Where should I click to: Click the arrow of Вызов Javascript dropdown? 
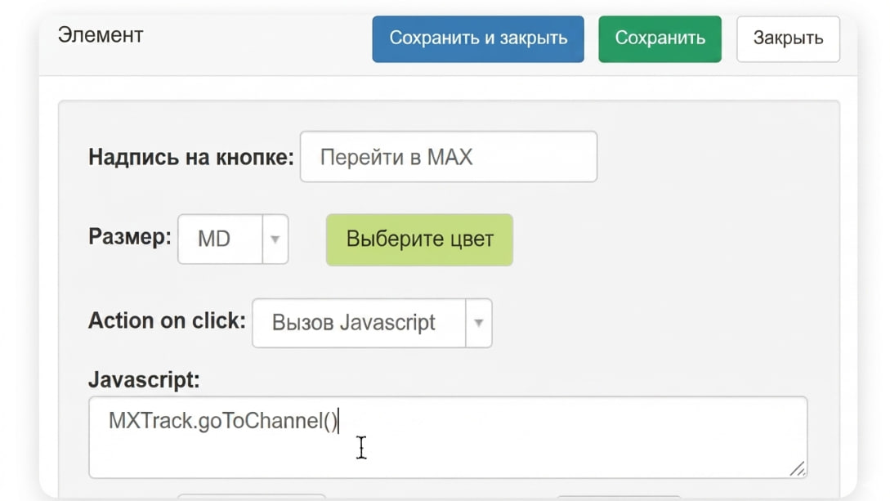coord(478,323)
